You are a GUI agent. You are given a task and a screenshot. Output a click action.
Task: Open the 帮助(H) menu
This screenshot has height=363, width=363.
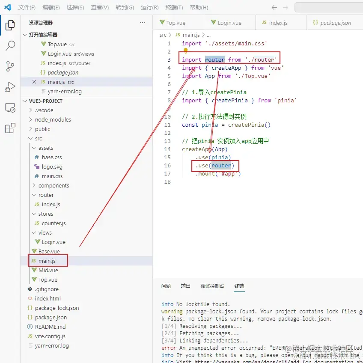pos(199,8)
